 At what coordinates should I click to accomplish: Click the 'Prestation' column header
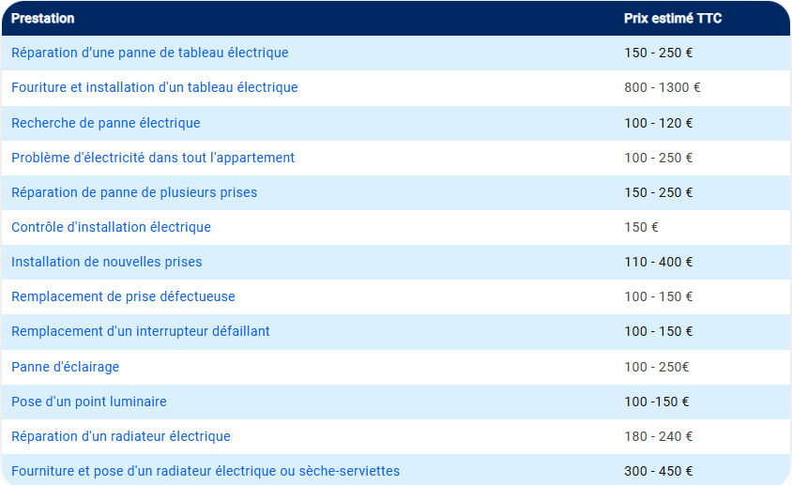point(43,18)
